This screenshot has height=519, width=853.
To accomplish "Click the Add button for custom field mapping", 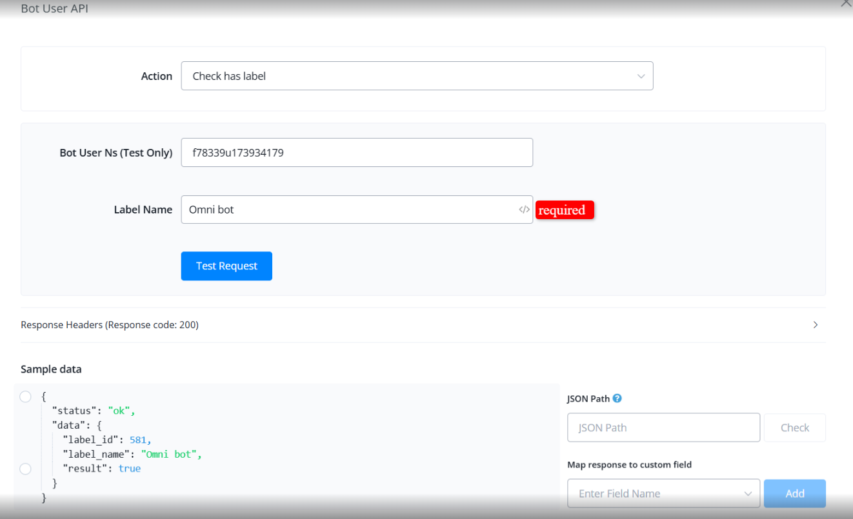I will [794, 493].
